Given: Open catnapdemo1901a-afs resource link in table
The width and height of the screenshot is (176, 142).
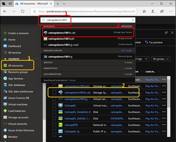Looking at the screenshot, I should click(x=78, y=93).
